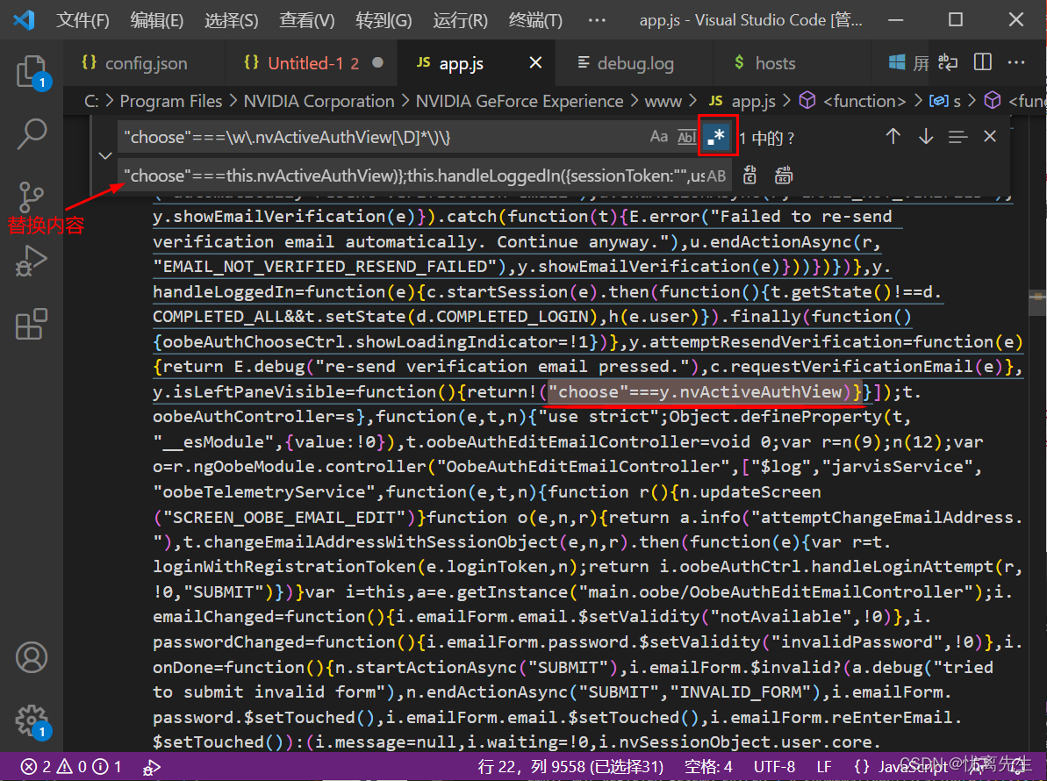The width and height of the screenshot is (1047, 781).
Task: Click the 屏 label in editor toolbar
Action: pyautogui.click(x=922, y=63)
